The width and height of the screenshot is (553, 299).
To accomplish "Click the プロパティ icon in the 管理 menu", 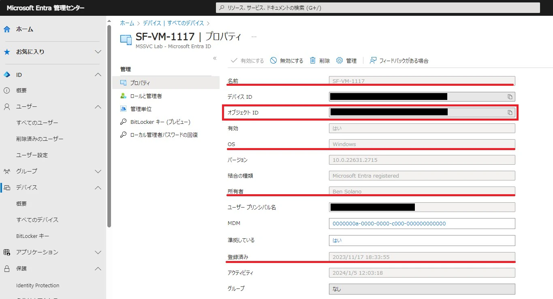I will point(124,83).
